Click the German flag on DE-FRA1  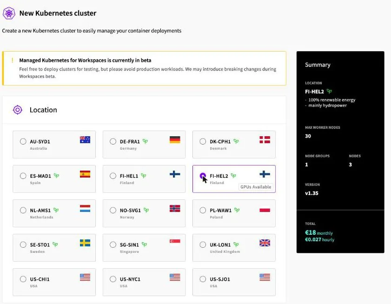coord(175,139)
